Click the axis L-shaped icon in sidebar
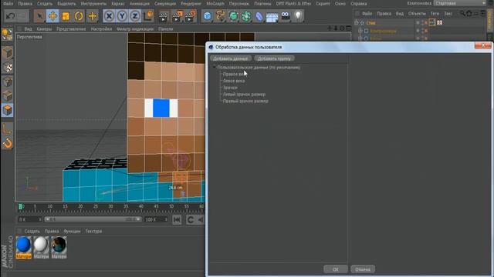494x277 pixels. [x=7, y=128]
